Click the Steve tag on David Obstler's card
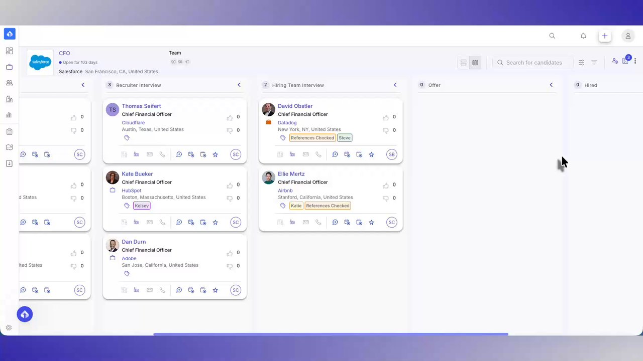643x361 pixels. click(x=345, y=138)
